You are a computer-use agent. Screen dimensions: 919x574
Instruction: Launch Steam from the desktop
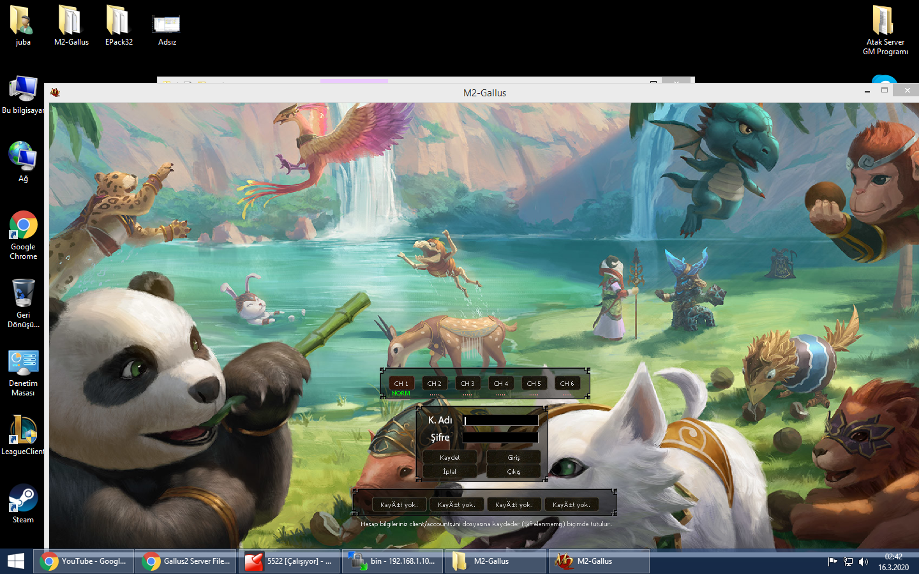[23, 504]
